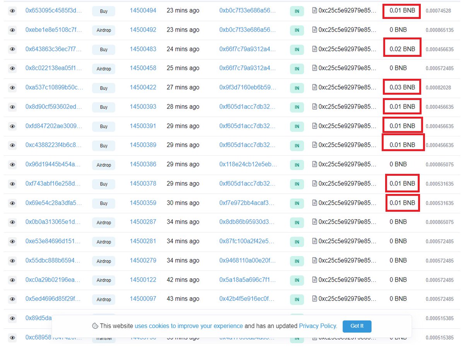Image resolution: width=464 pixels, height=350 pixels.
Task: Open block 14500458 details
Action: tap(143, 68)
